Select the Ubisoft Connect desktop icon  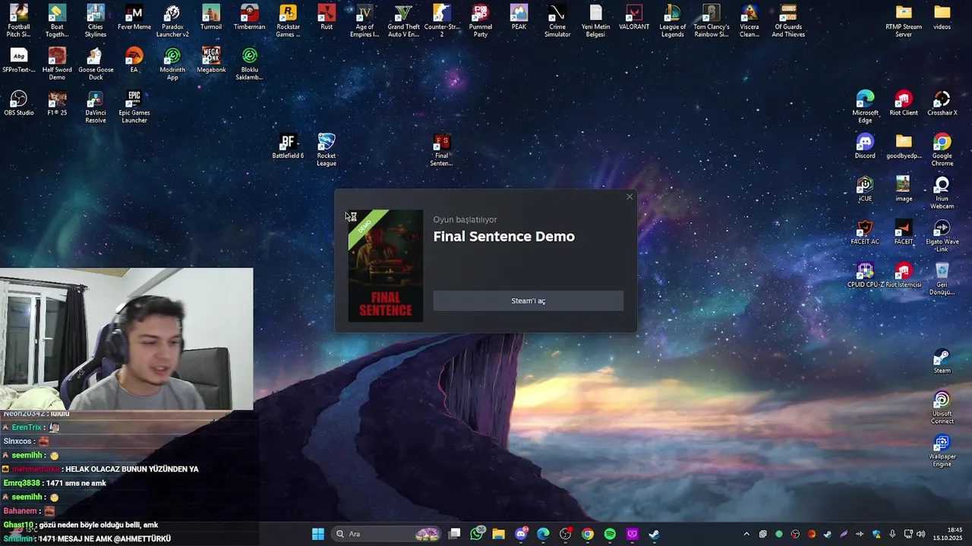point(942,408)
